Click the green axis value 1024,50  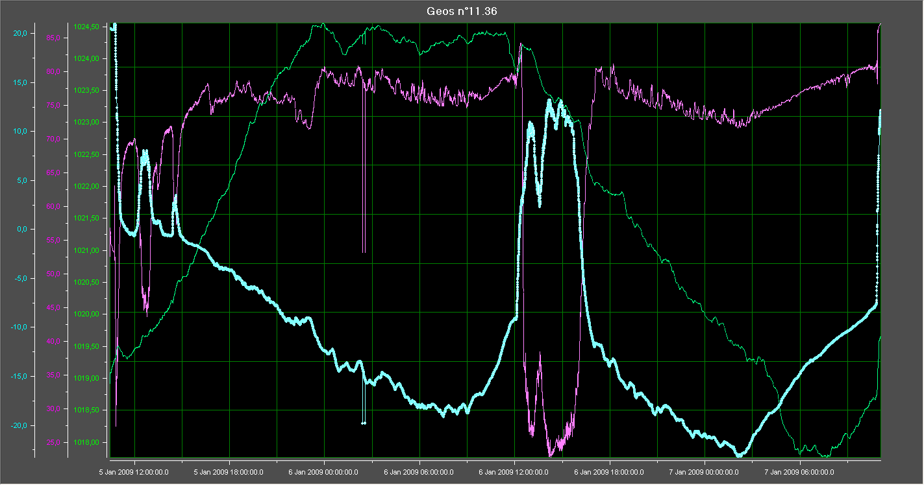point(86,27)
